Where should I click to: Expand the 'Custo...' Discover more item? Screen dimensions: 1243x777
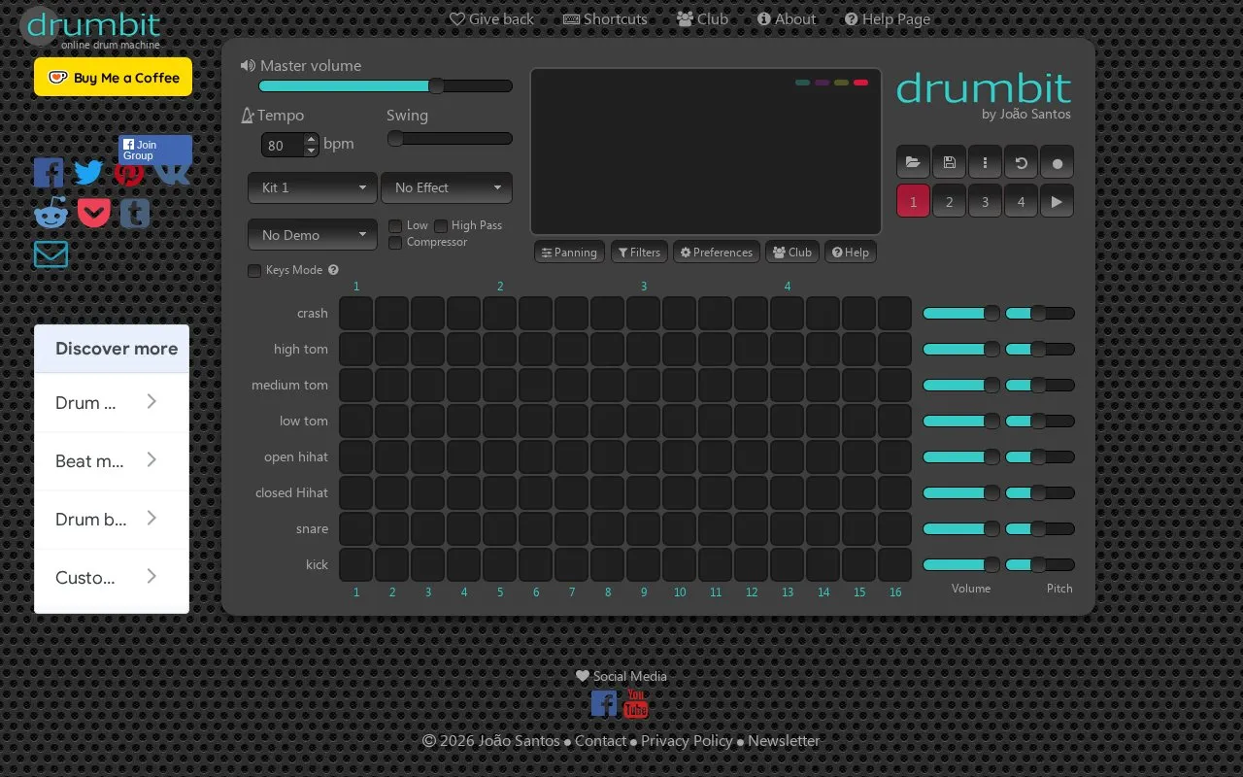click(x=112, y=577)
